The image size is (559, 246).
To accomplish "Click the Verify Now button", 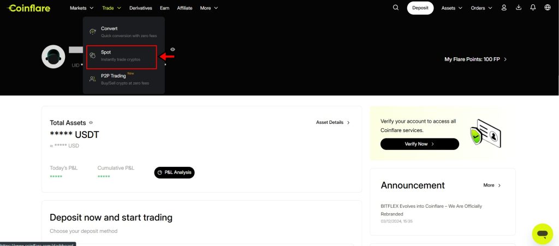I will coord(420,144).
